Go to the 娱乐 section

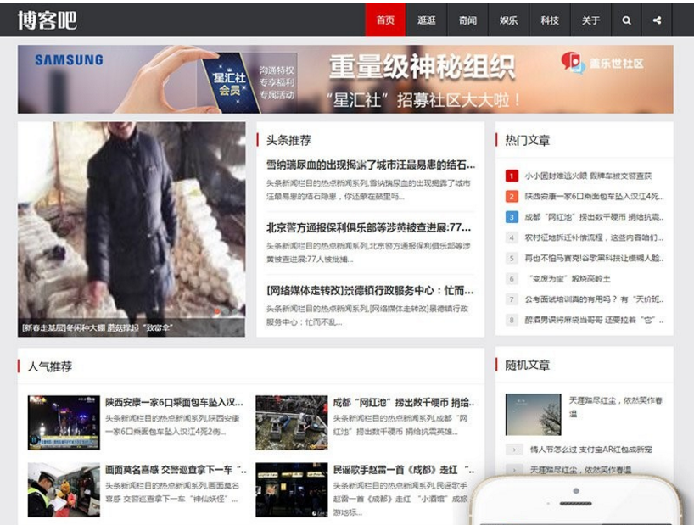[x=508, y=20]
